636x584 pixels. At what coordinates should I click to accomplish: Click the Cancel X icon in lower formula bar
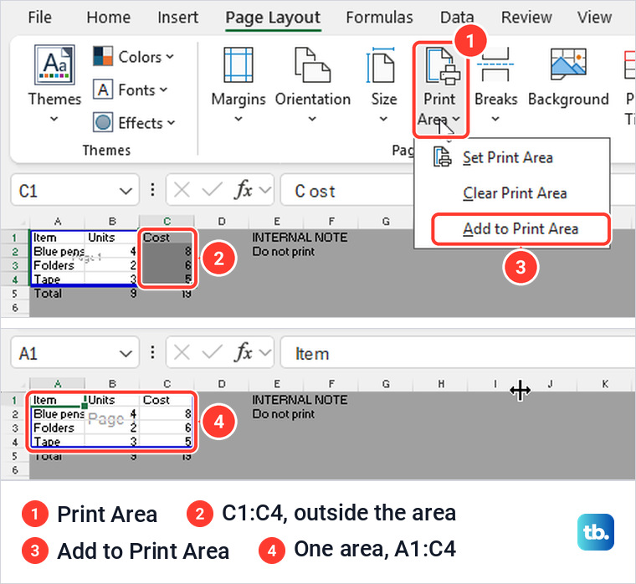coord(182,352)
